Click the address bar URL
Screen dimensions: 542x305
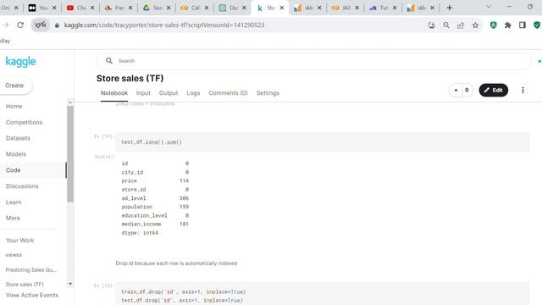pyautogui.click(x=164, y=25)
